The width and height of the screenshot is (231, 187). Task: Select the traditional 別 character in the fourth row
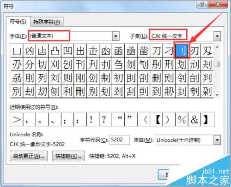click(17, 91)
